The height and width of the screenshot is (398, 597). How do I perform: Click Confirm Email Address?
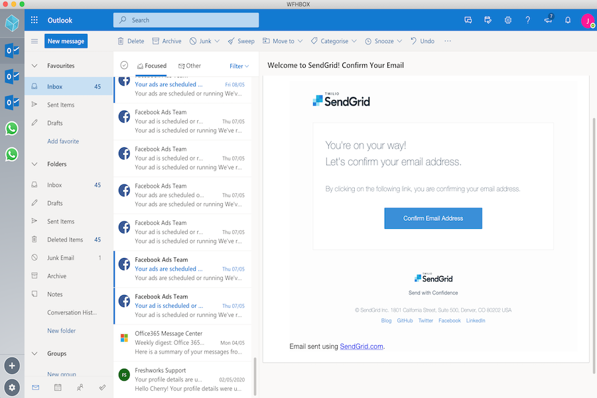point(432,218)
